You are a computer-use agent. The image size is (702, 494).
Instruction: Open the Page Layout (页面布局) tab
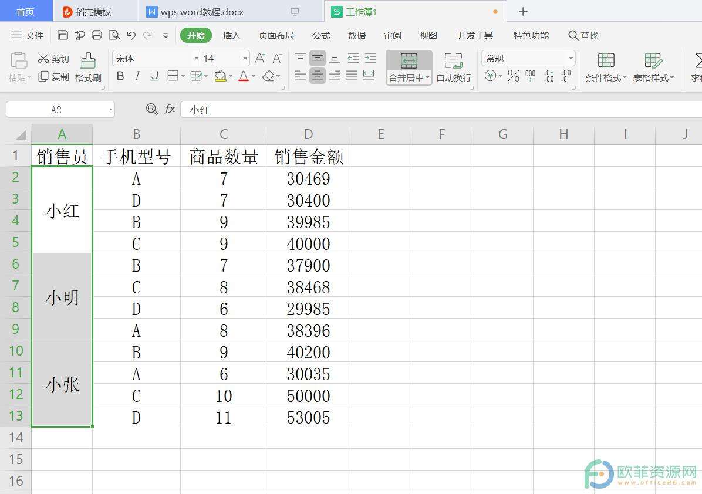[276, 35]
